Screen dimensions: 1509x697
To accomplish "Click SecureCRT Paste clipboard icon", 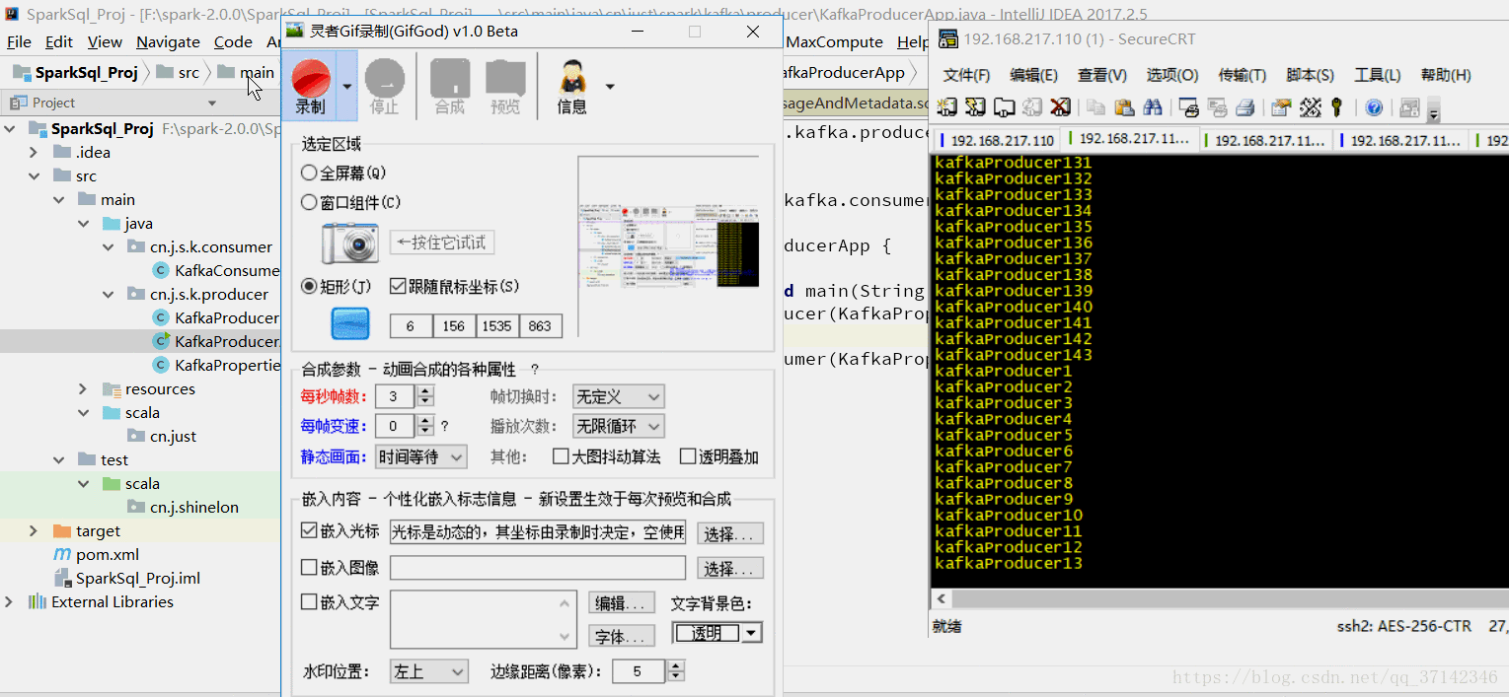I will click(x=1124, y=107).
